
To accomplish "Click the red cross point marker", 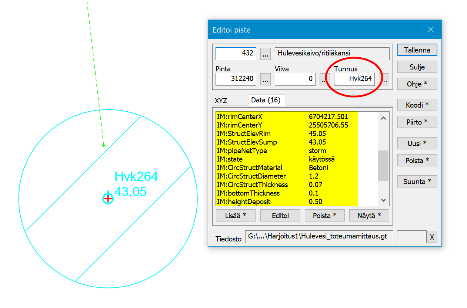I will [108, 199].
